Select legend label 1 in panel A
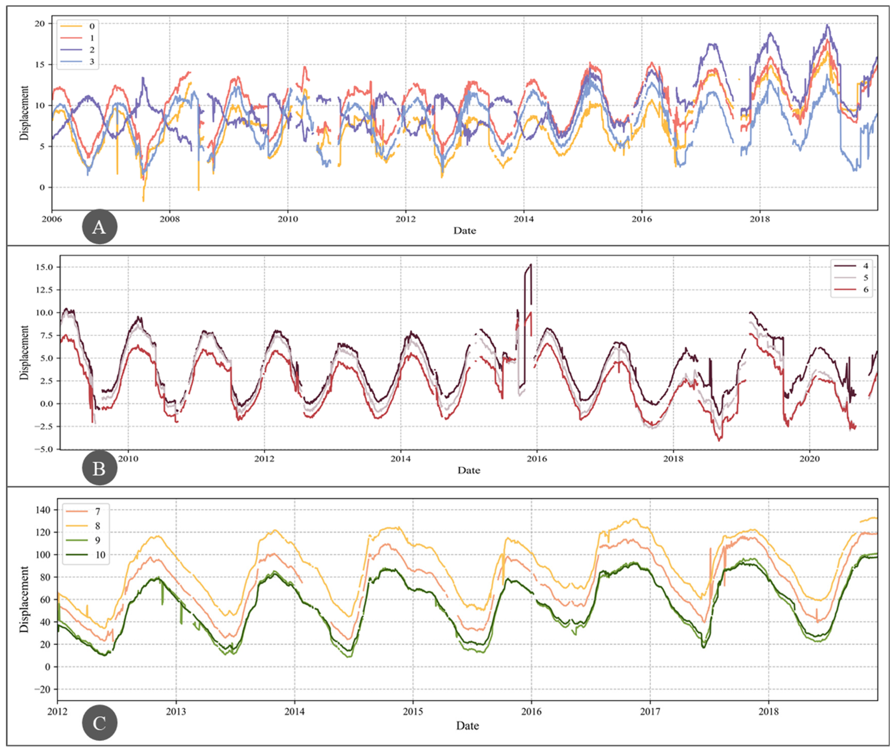 [x=92, y=38]
